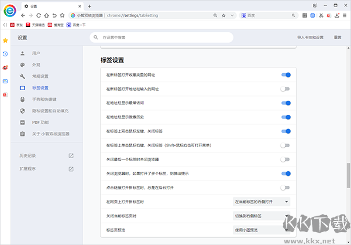Bookmark this page using address bar star
Viewport: 351px width, 245px height.
tap(223, 15)
